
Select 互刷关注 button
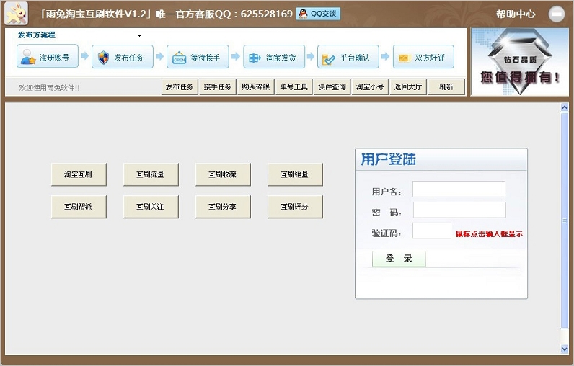(x=151, y=207)
